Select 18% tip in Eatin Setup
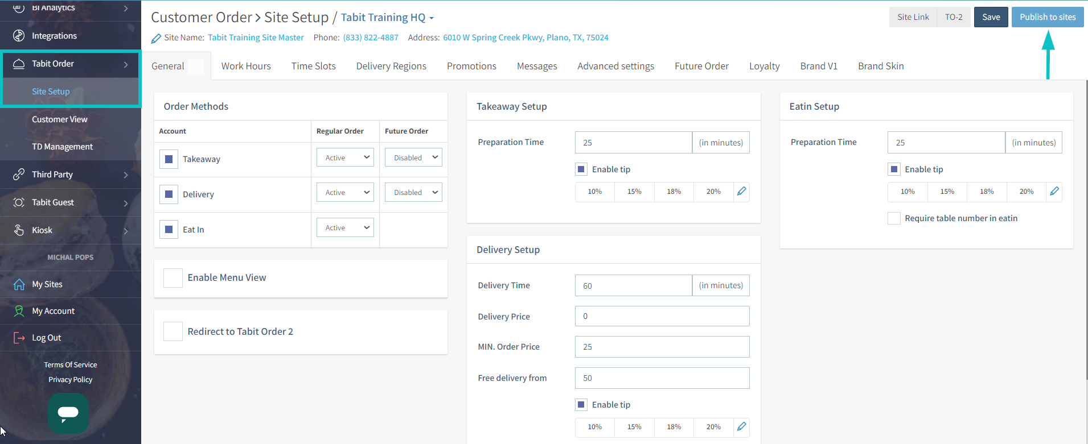The image size is (1088, 444). (987, 192)
